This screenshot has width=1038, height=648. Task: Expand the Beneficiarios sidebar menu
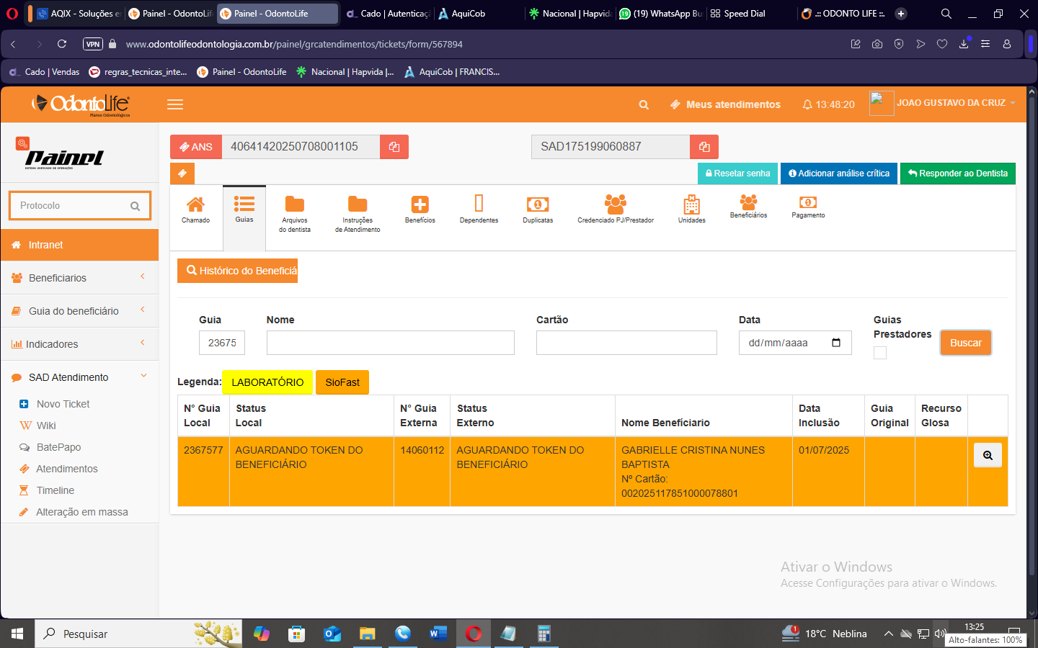79,278
